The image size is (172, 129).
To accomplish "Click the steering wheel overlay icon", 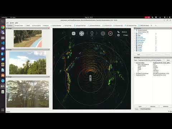I will (x=82, y=33).
